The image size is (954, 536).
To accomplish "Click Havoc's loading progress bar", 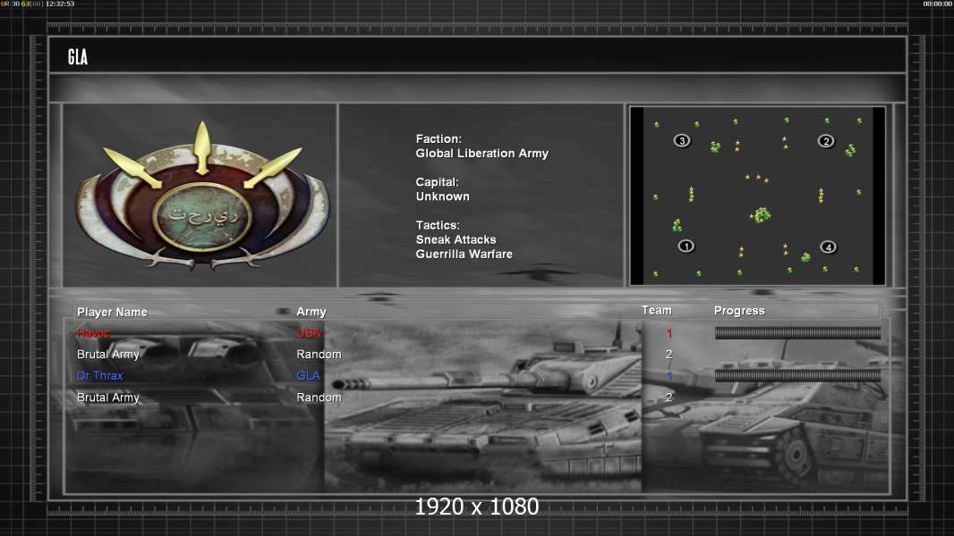I will [x=797, y=332].
